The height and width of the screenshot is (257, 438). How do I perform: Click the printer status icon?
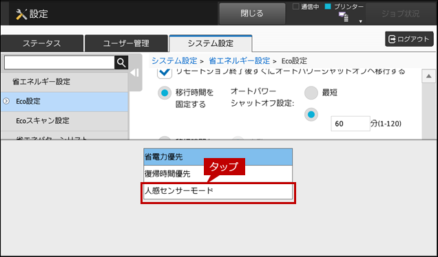coord(344,17)
